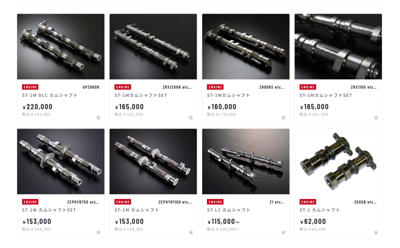
Task: Open the GPZ900R camshaft product image
Action: (61, 46)
